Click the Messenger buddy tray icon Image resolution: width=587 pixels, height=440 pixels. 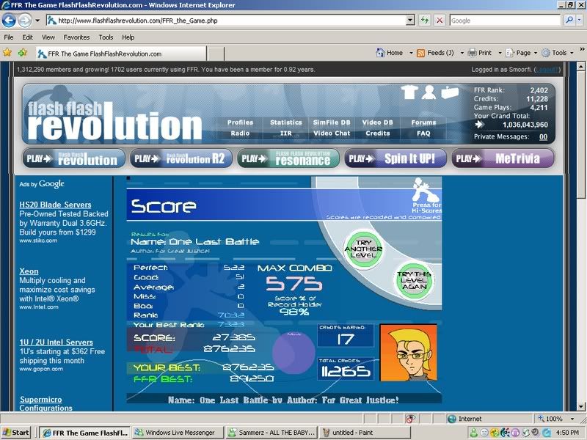click(473, 433)
